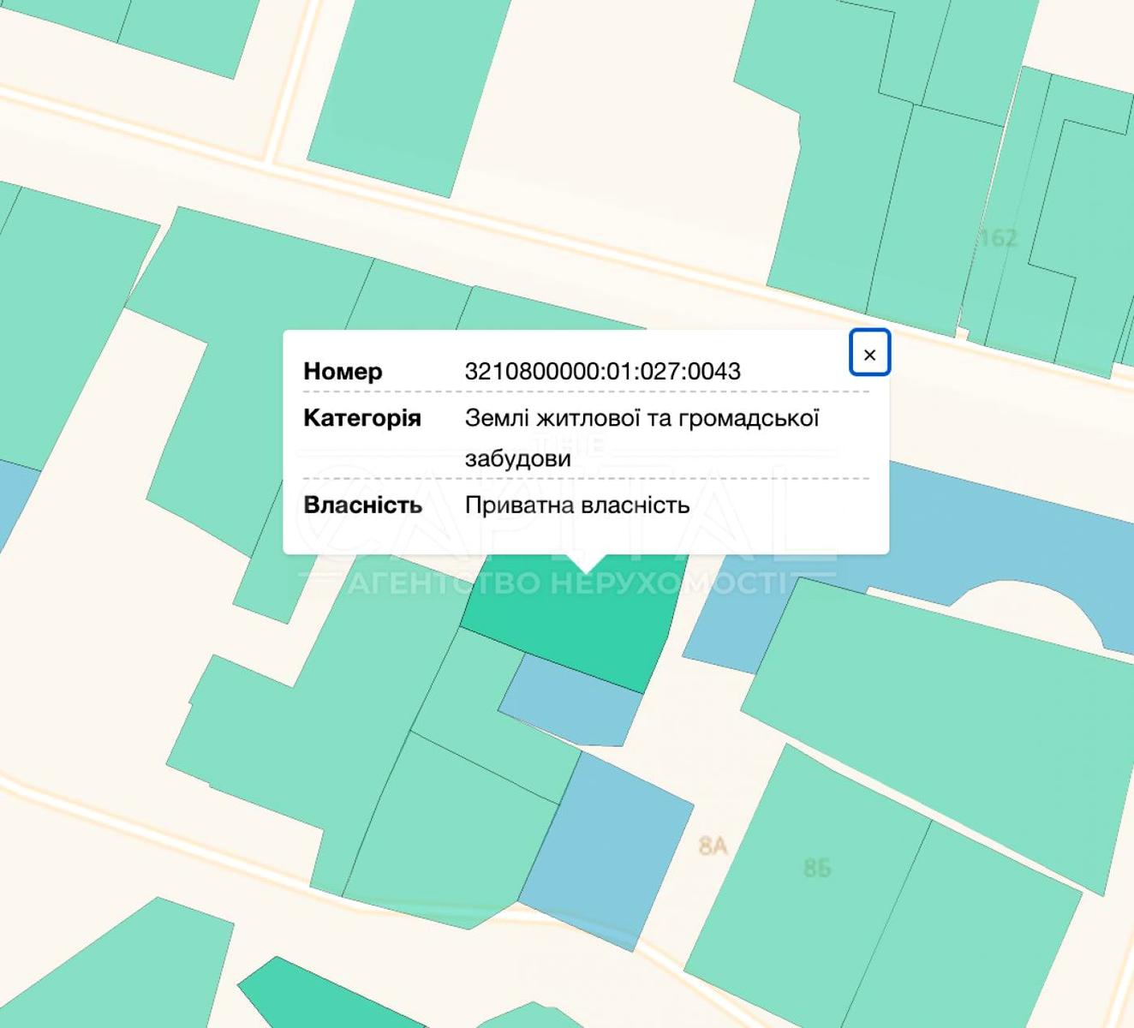Click the 8Б building label
The height and width of the screenshot is (1028, 1134).
816,869
